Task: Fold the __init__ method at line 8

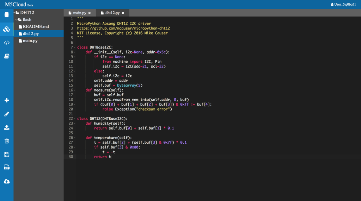Action: click(x=75, y=52)
